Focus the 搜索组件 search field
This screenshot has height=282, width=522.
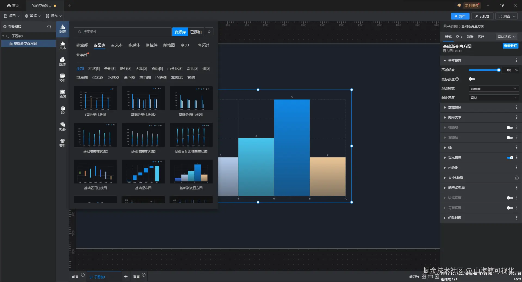click(x=123, y=32)
